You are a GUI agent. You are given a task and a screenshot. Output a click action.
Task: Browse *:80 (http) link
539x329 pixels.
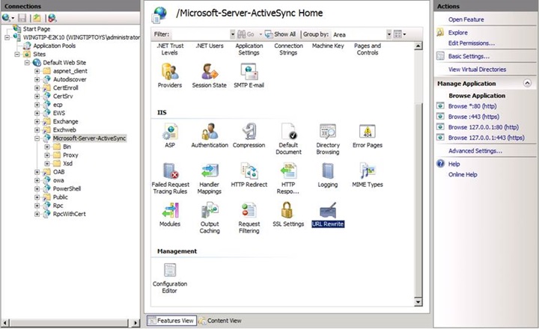click(472, 106)
